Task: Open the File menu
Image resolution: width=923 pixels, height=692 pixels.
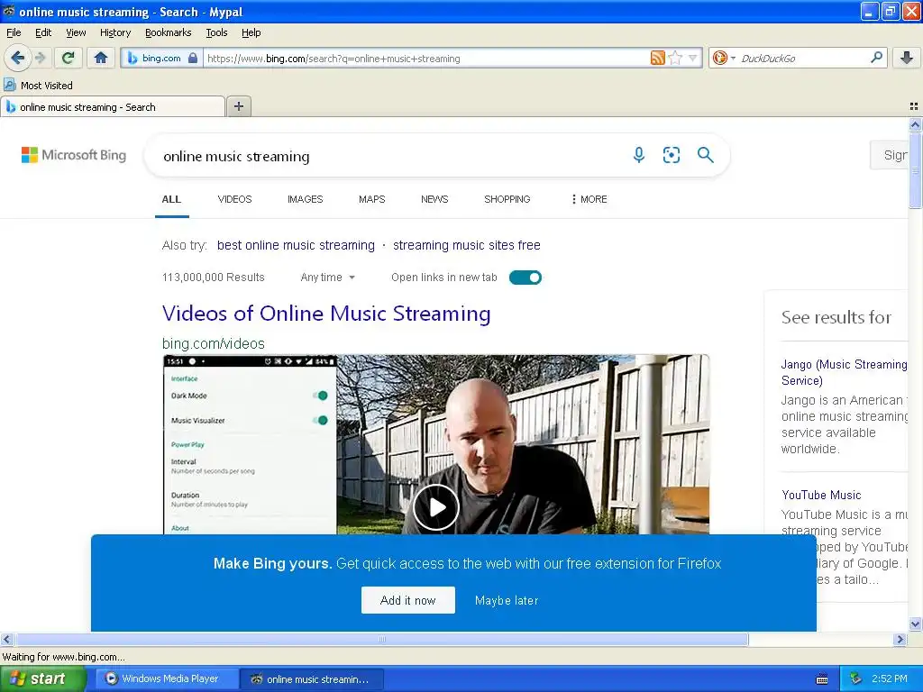Action: (x=14, y=32)
